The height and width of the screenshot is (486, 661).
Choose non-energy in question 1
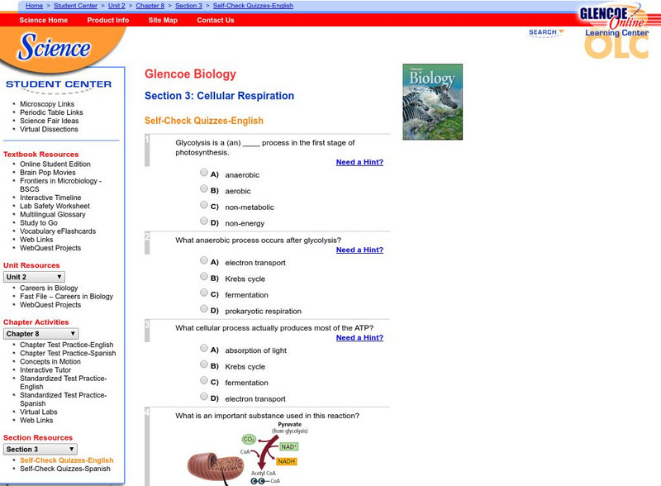204,221
